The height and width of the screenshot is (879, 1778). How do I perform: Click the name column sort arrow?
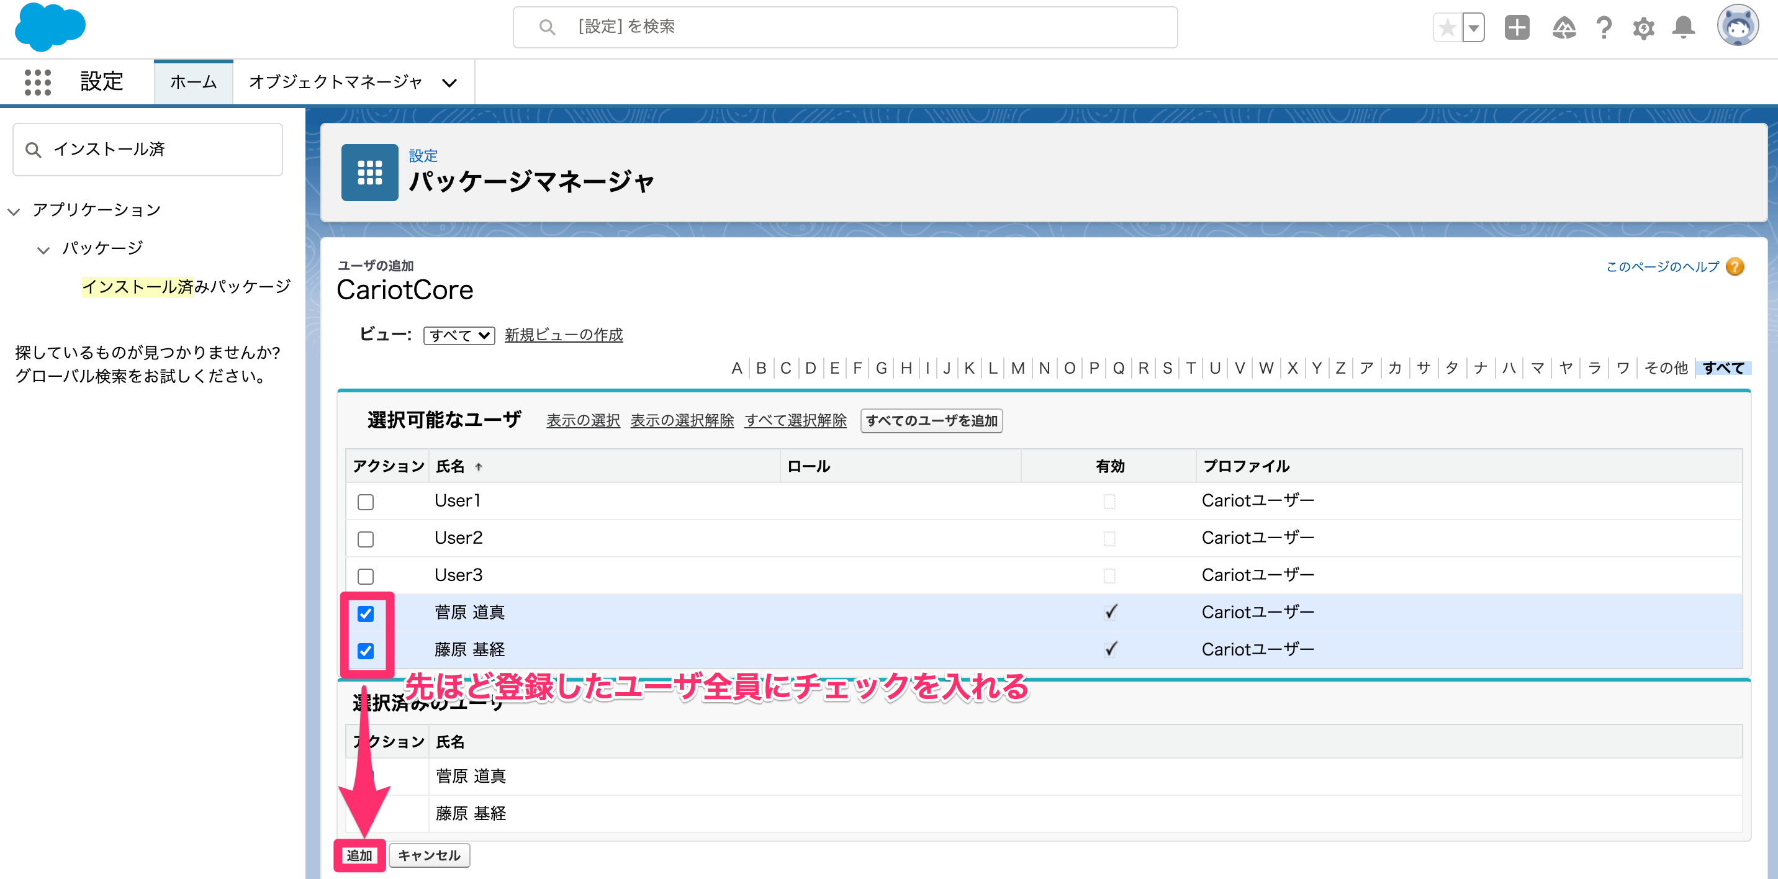pos(478,467)
